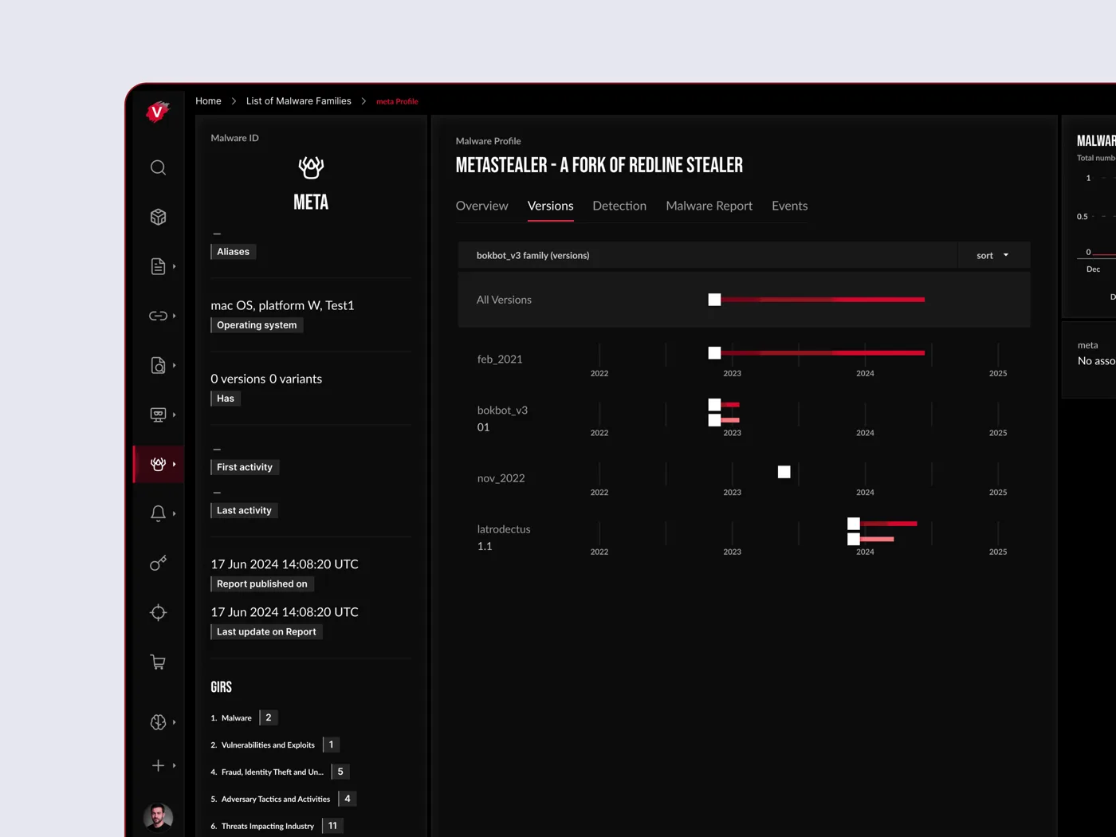The width and height of the screenshot is (1116, 837).
Task: Open the Malware Report tab
Action: [x=709, y=206]
